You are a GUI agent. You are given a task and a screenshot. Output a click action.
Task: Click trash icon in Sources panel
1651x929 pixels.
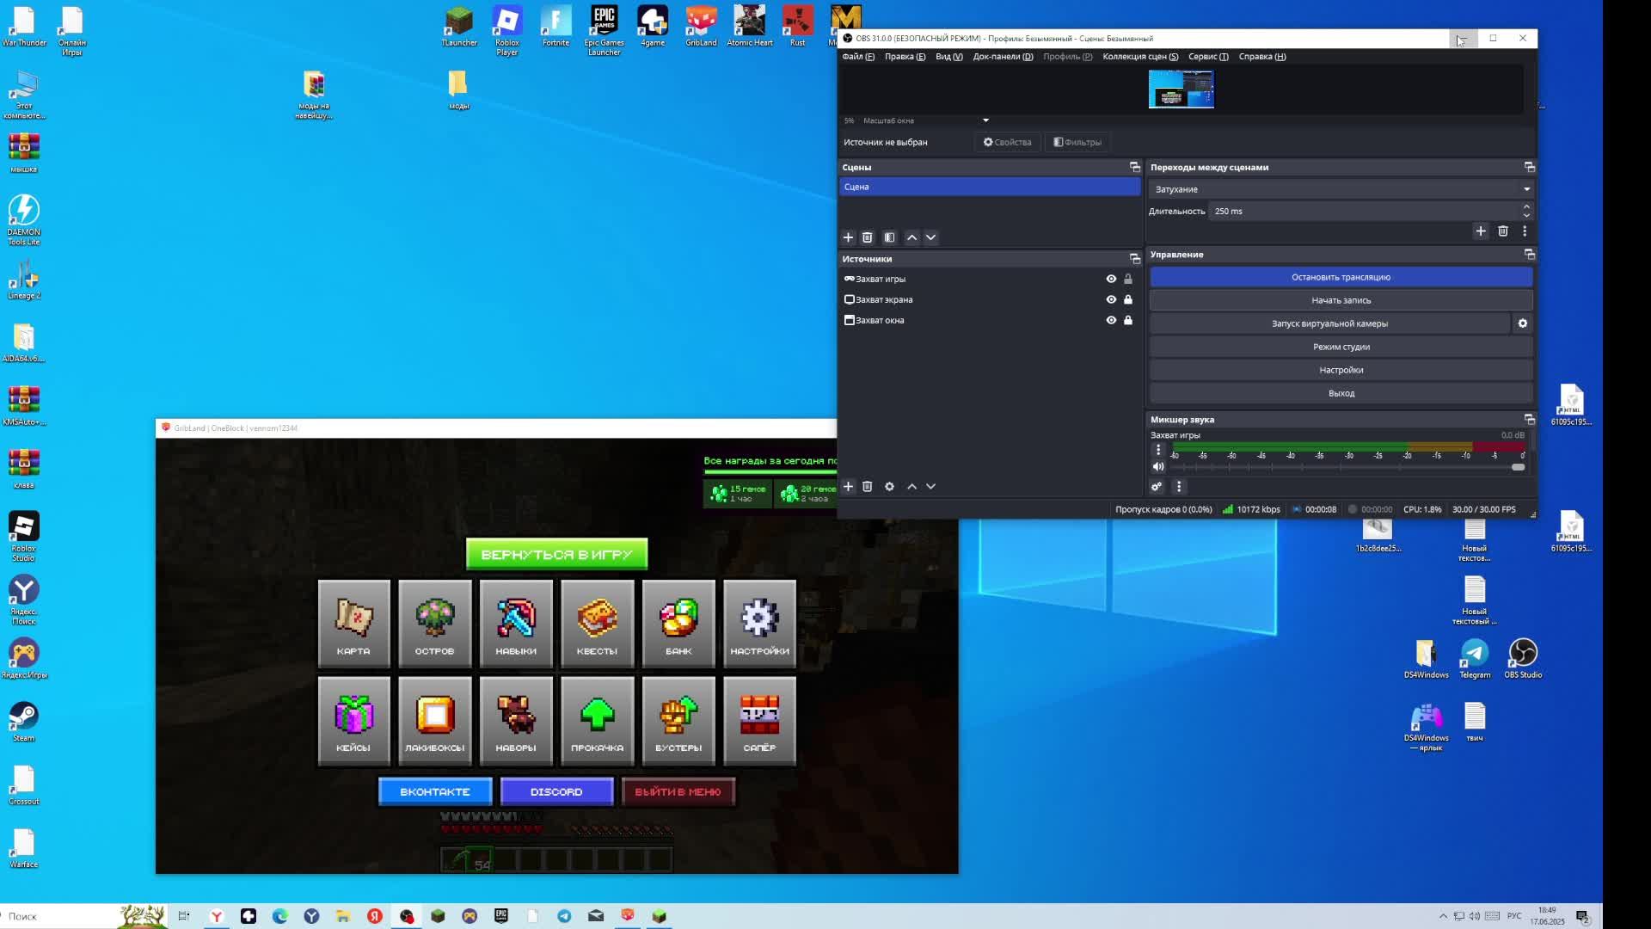[x=867, y=487]
